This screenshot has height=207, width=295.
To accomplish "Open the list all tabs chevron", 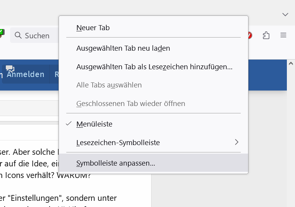I will coord(285,14).
